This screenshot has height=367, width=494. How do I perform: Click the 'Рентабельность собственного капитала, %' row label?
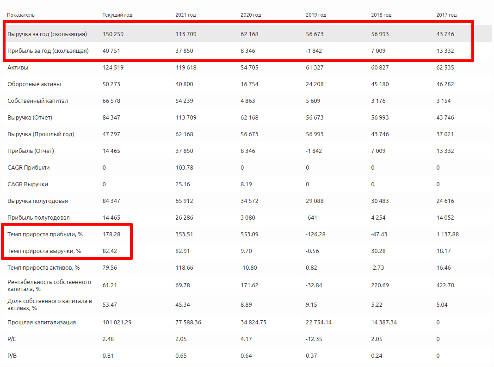pyautogui.click(x=49, y=285)
